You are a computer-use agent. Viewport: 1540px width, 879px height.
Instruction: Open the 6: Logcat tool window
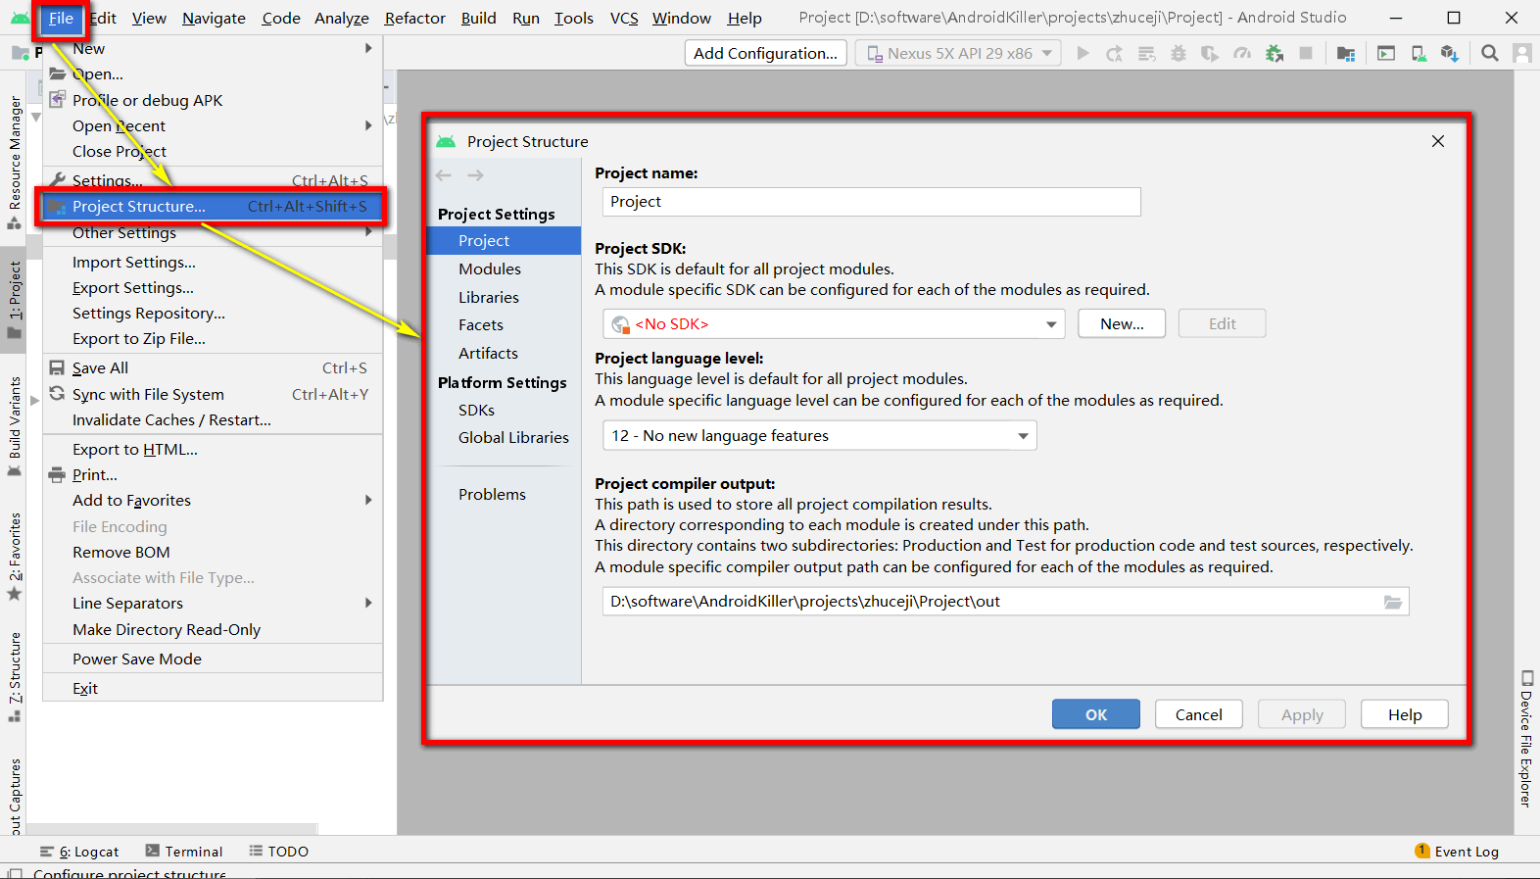(79, 852)
